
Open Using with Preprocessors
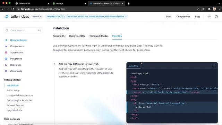click(x=20, y=95)
